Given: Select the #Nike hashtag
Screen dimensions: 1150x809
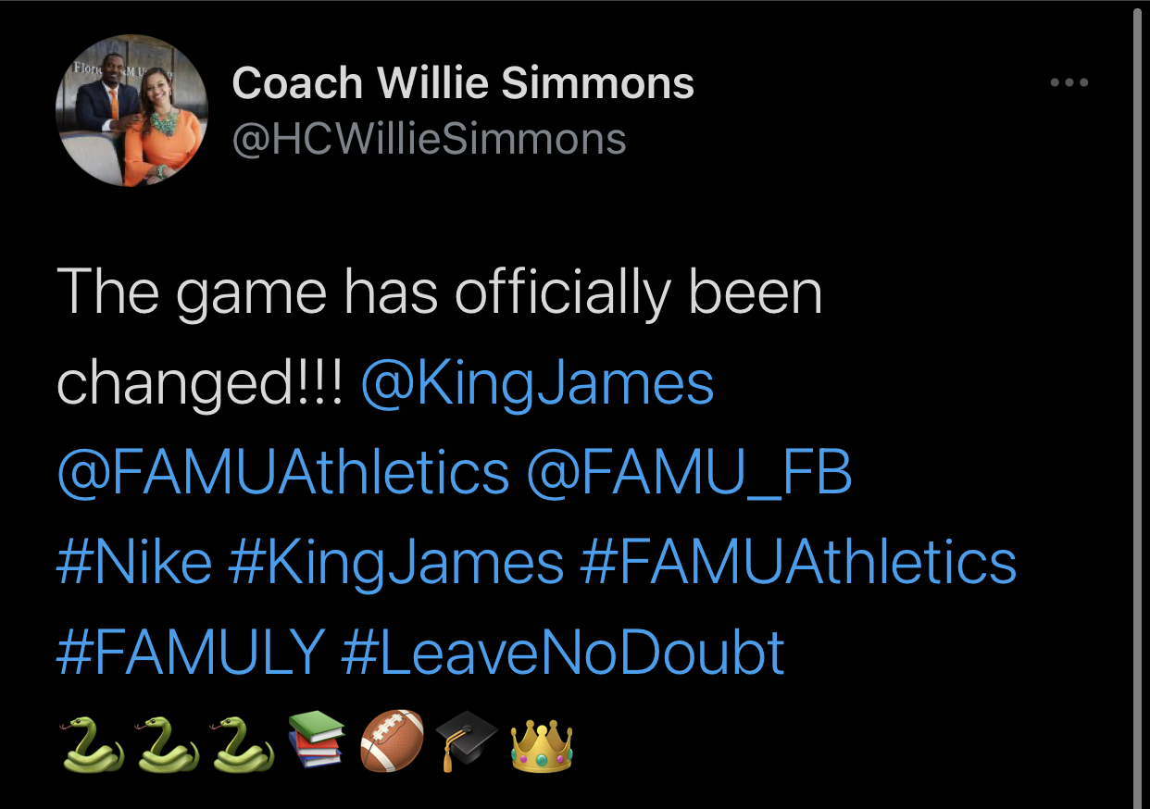Looking at the screenshot, I should pyautogui.click(x=134, y=563).
